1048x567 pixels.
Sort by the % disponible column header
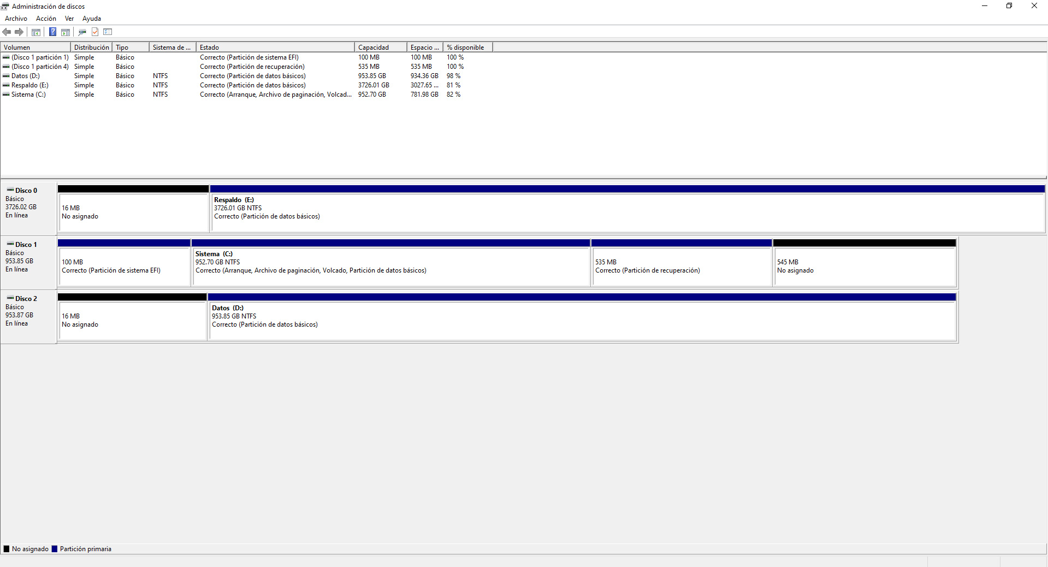coord(468,48)
